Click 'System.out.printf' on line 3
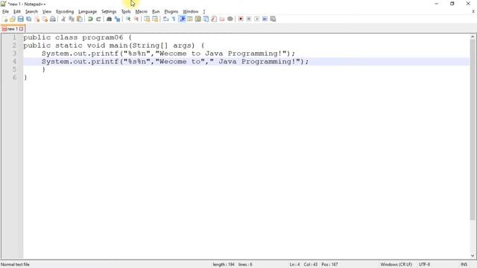 pos(80,54)
